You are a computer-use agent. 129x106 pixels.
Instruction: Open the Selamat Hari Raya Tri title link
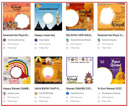point(111,35)
